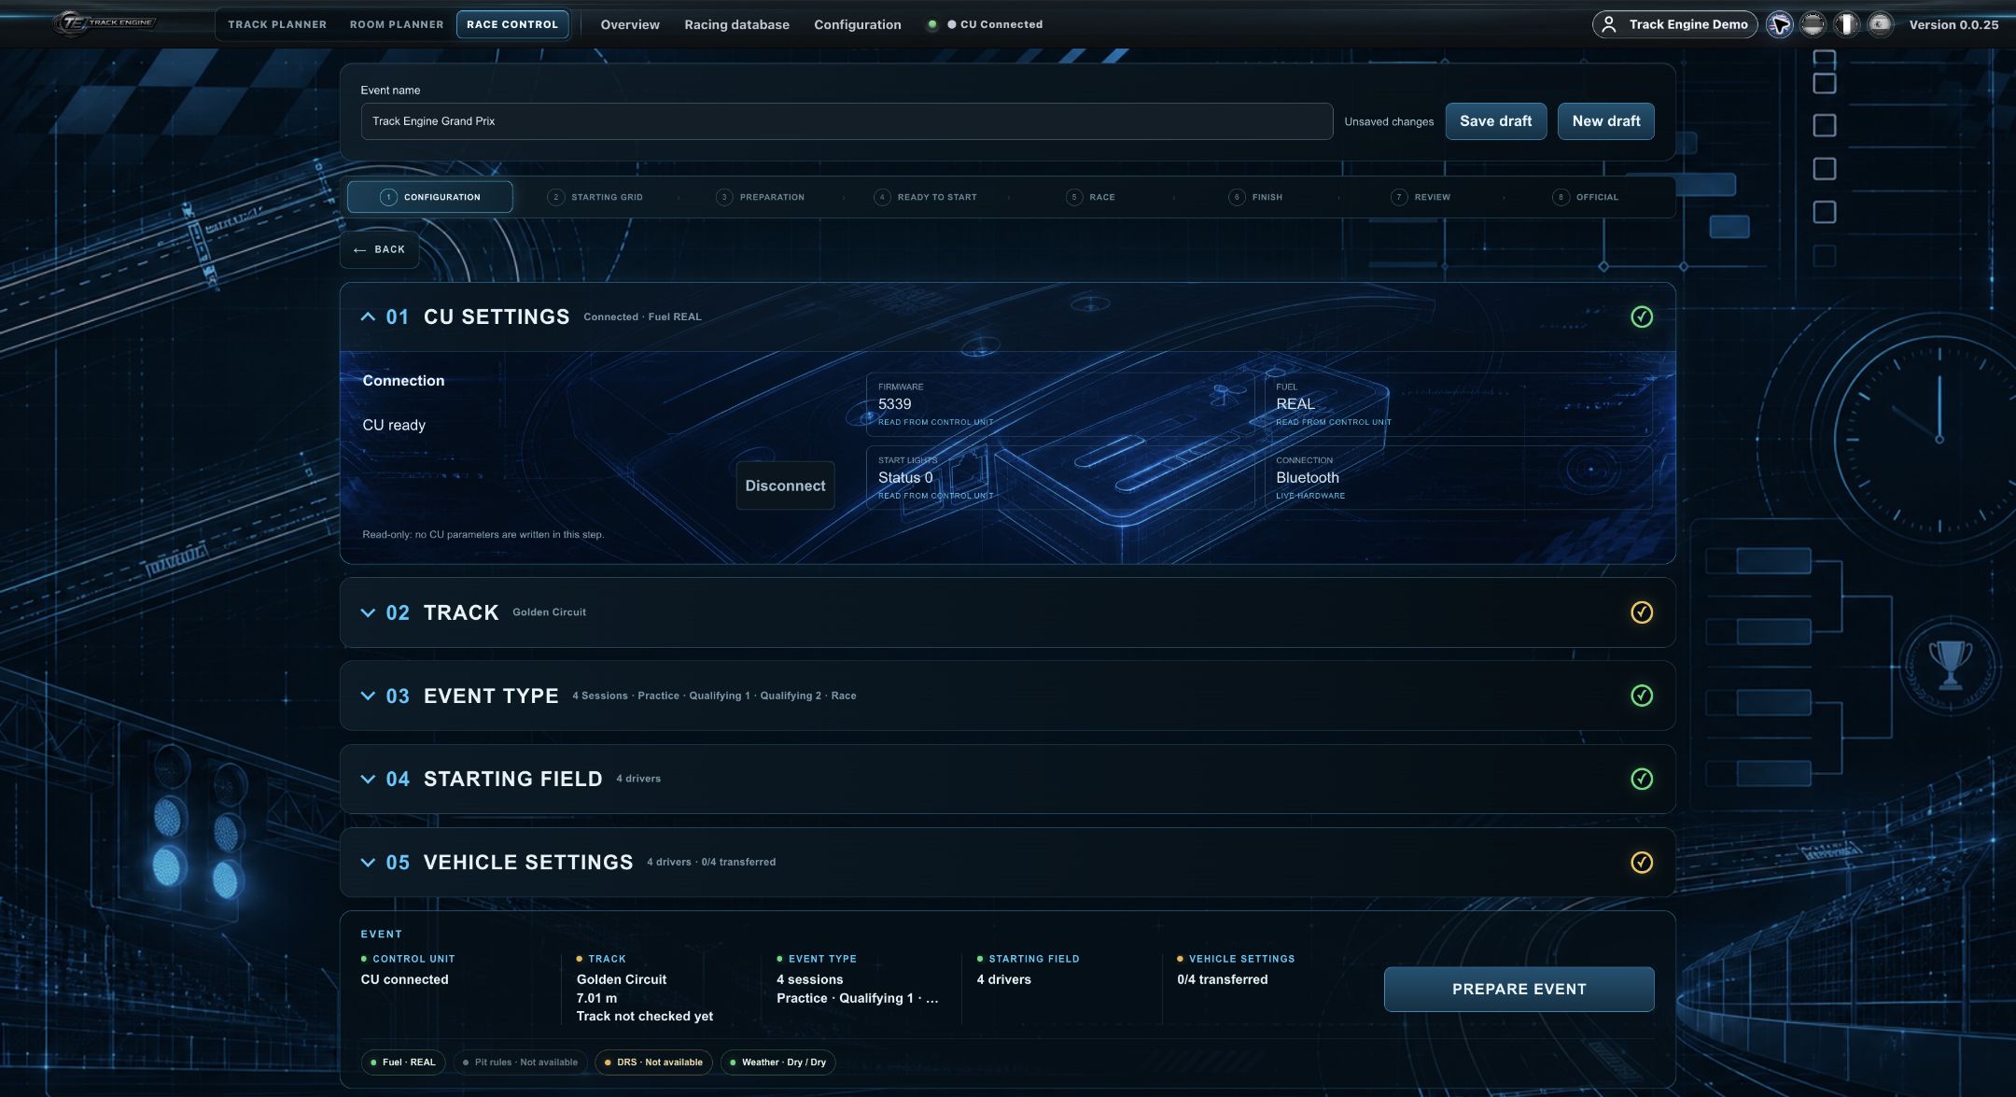
Task: Click the Back button
Action: click(379, 249)
